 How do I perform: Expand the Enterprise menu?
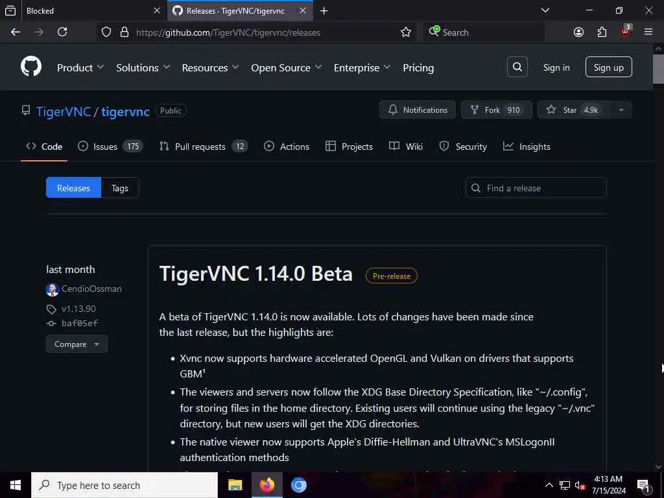point(362,67)
